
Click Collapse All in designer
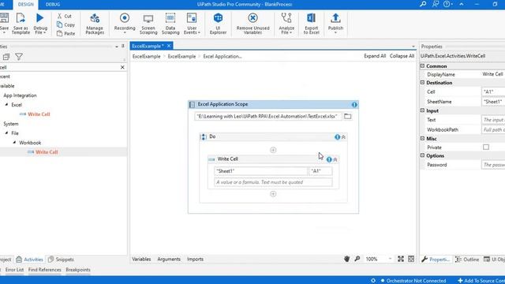tap(402, 56)
